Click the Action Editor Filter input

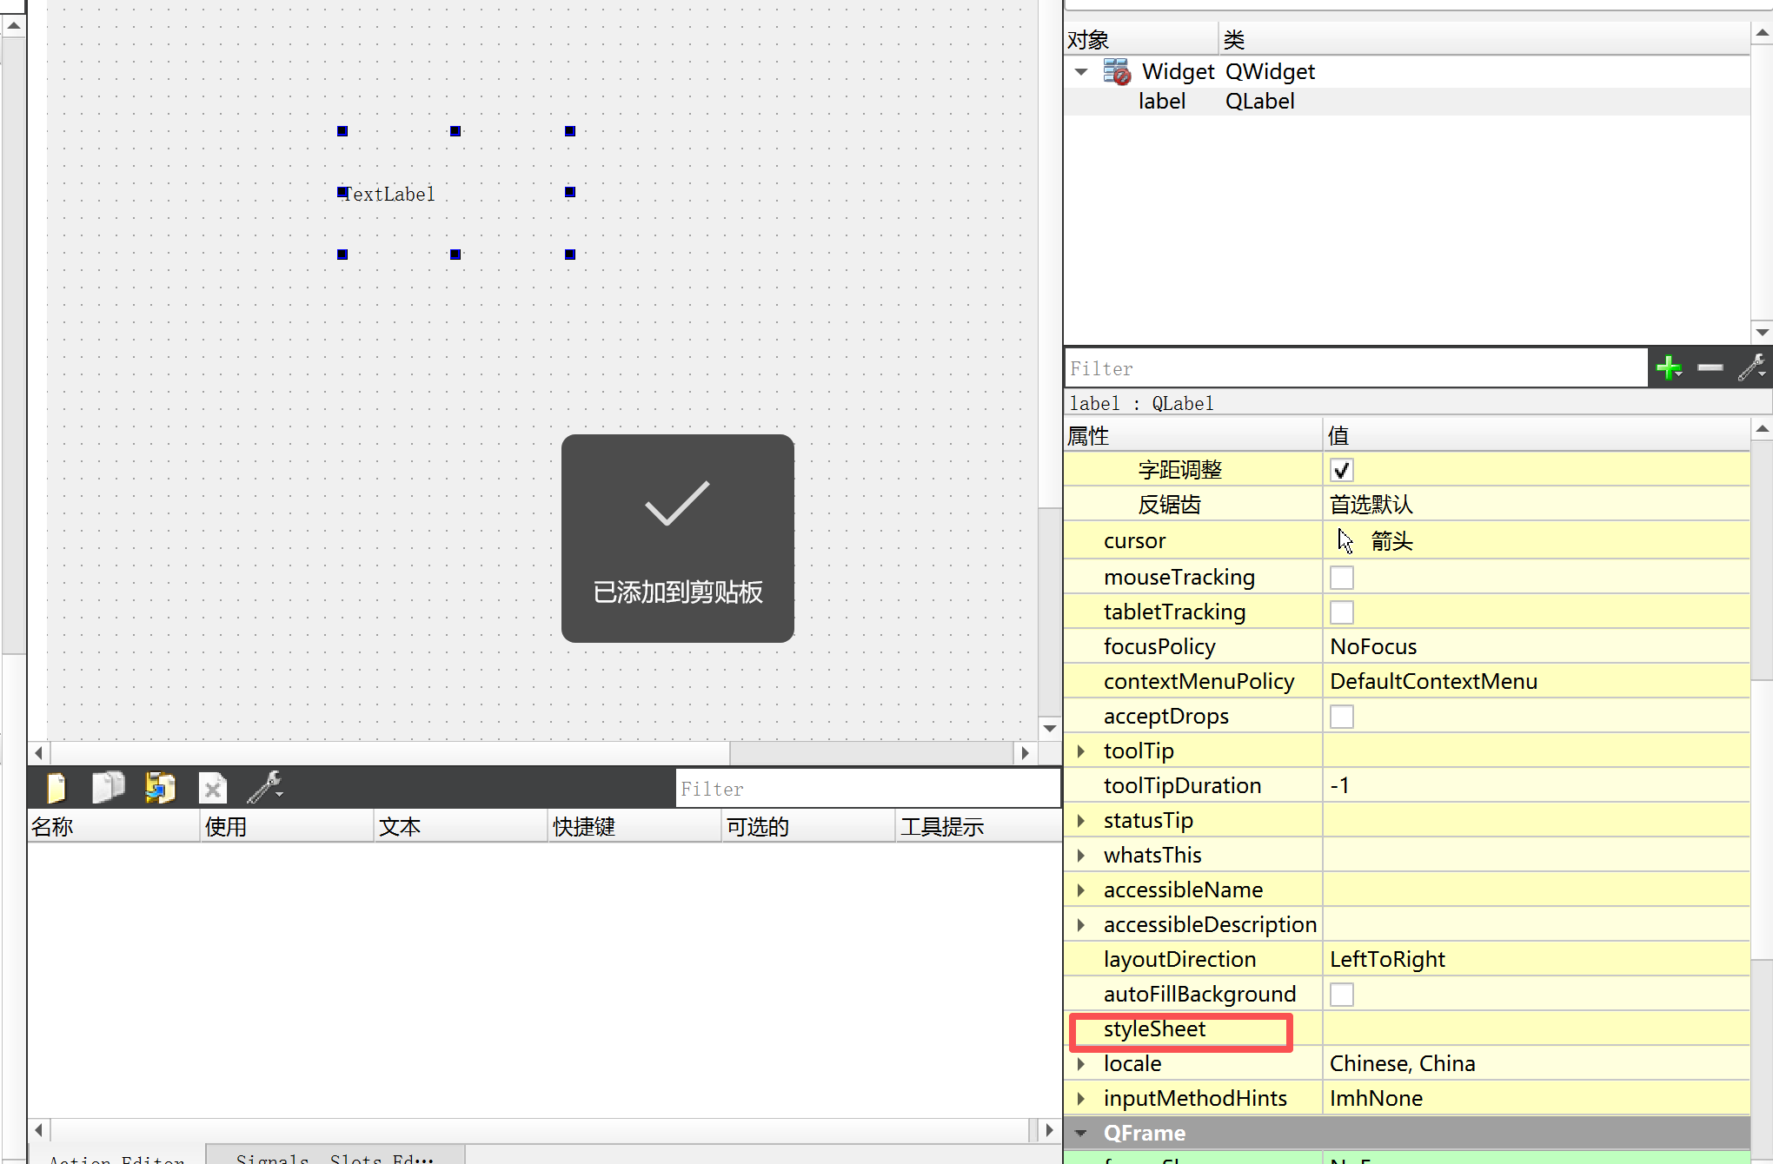(867, 789)
